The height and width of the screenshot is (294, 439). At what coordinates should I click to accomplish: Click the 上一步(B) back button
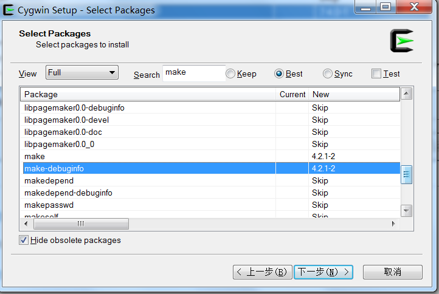click(262, 272)
